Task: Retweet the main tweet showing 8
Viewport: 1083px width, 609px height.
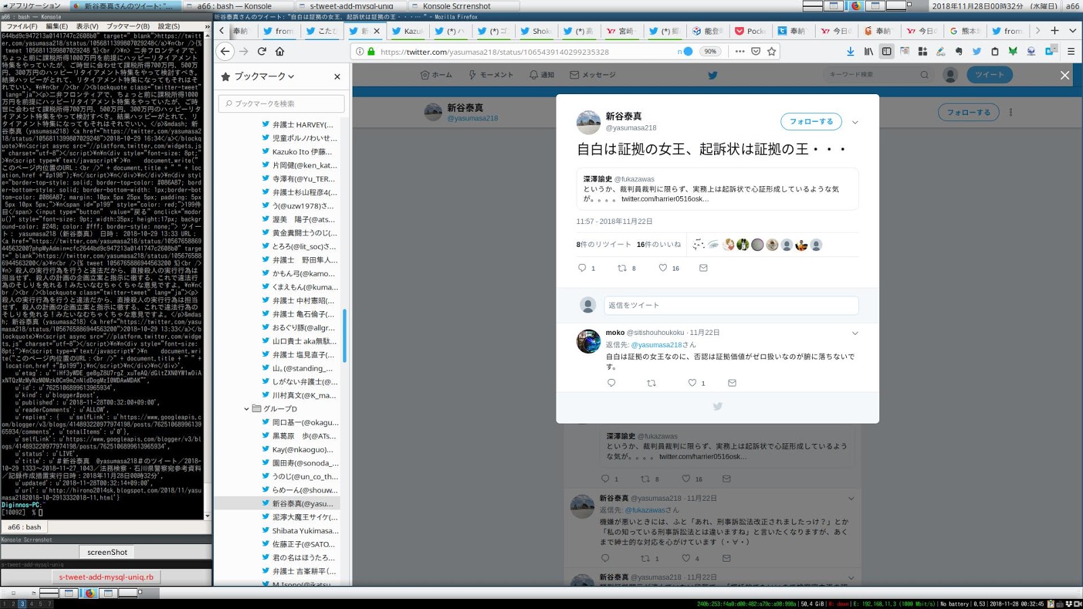Action: pos(622,268)
